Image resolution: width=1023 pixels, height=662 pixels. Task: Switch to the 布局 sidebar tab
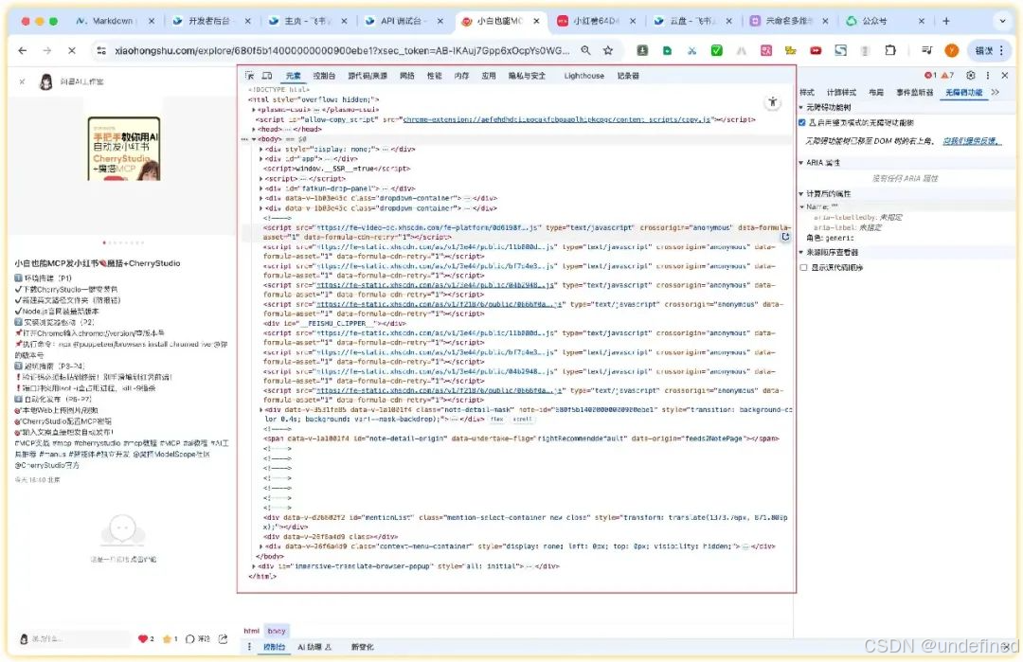pyautogui.click(x=876, y=93)
